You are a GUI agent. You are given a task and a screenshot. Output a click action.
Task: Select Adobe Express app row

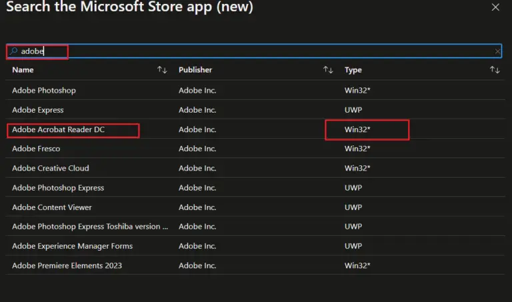[x=38, y=110]
